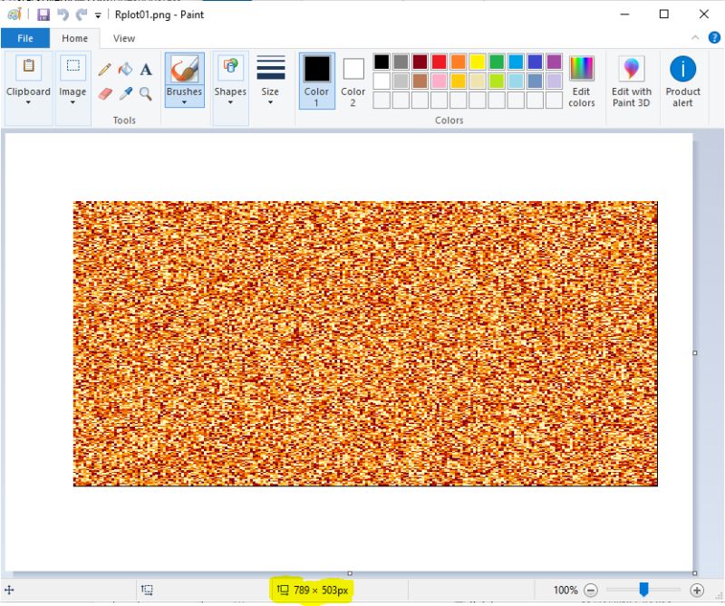This screenshot has width=725, height=606.
Task: Select the Pencil tool
Action: (105, 71)
